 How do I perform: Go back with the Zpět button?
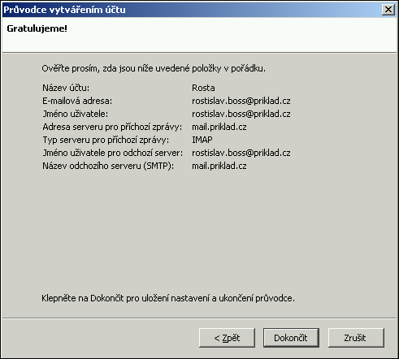pyautogui.click(x=227, y=338)
